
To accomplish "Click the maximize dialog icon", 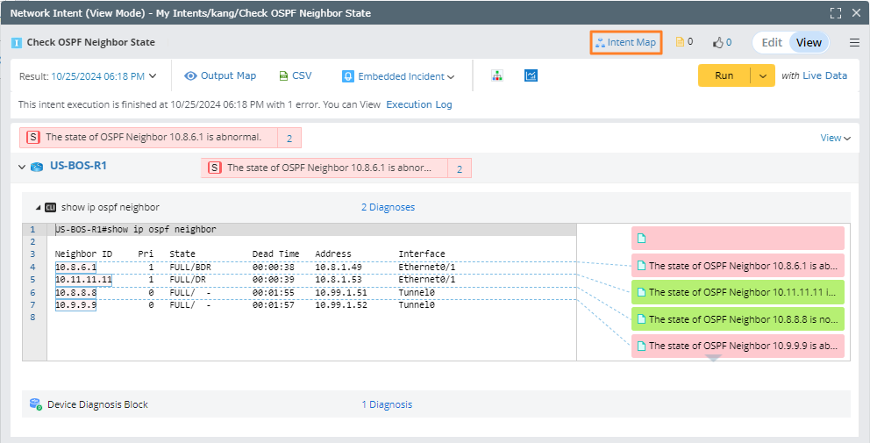I will click(x=835, y=13).
